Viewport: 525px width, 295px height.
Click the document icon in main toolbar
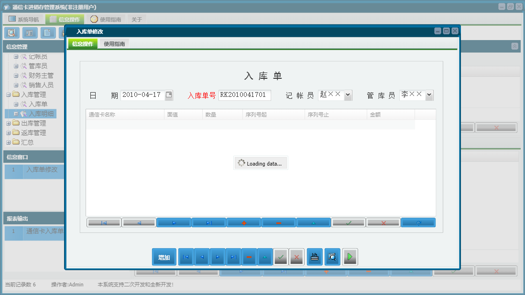[48, 33]
